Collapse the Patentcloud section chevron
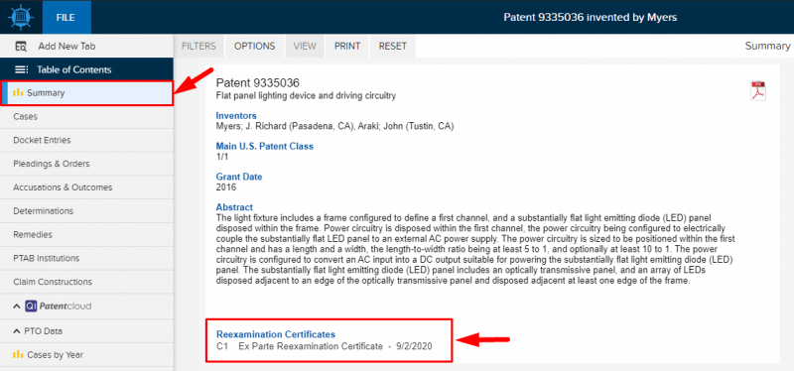The image size is (794, 371). tap(17, 307)
